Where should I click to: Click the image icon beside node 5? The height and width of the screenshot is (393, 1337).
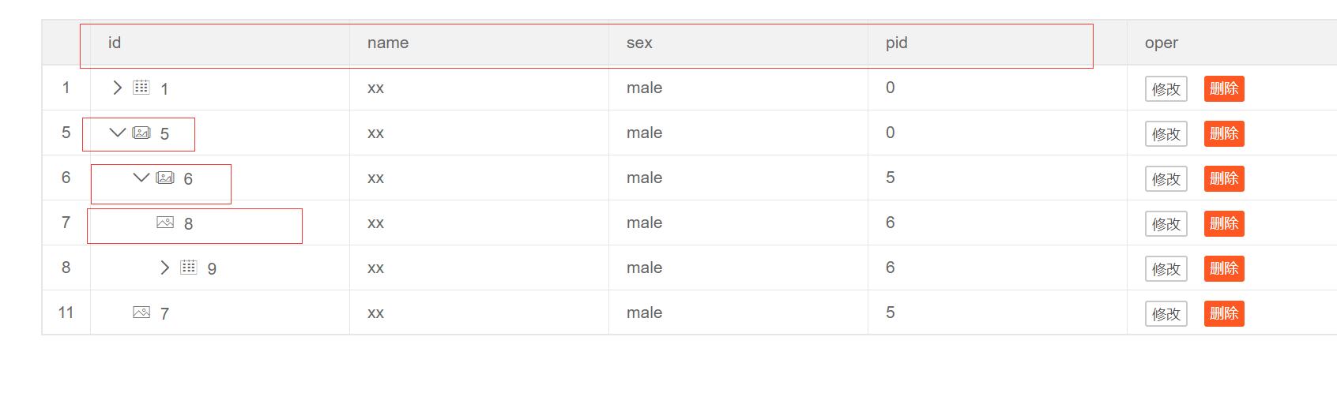point(141,133)
